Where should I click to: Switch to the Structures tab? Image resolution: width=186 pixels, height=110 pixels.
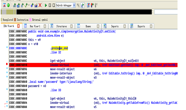coord(62,26)
